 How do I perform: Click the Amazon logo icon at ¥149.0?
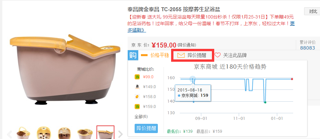pyautogui.click(x=137, y=87)
